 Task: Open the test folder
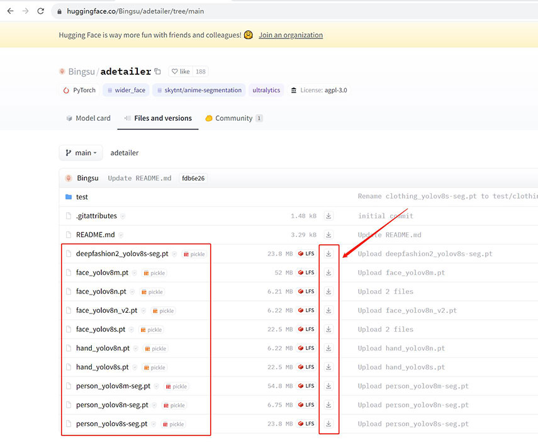click(82, 197)
